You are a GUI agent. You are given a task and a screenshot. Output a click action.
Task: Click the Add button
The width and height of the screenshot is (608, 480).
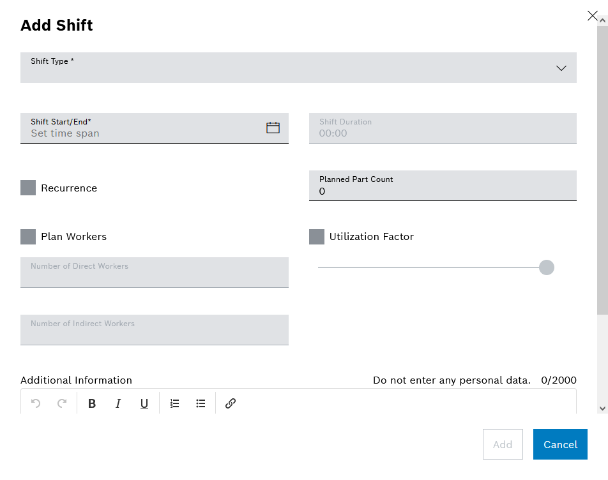(x=503, y=444)
